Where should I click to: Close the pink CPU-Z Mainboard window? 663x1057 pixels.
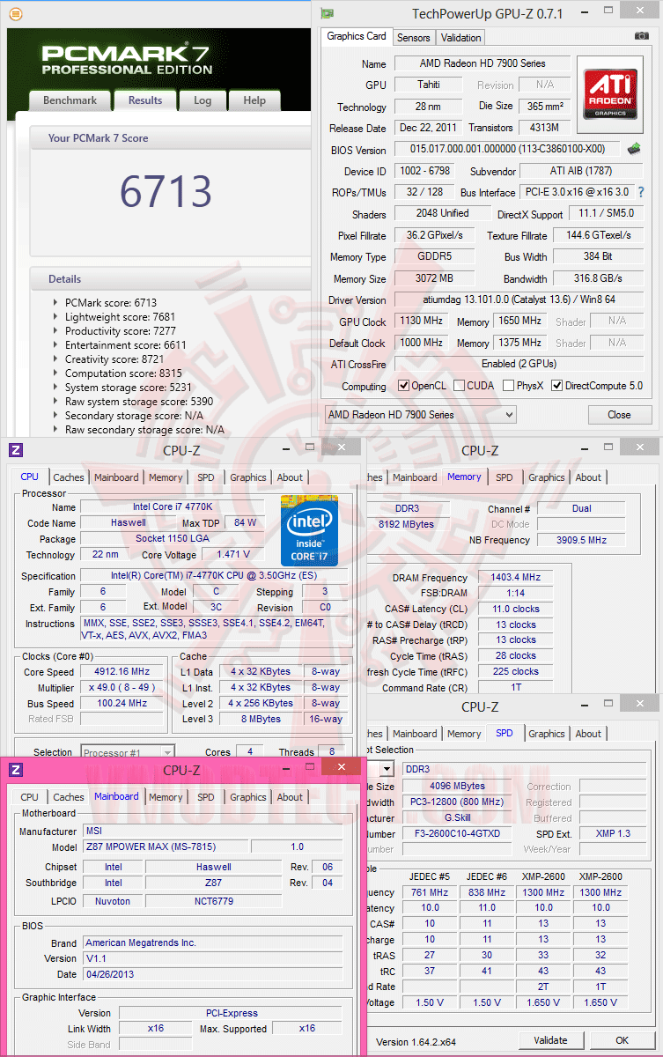pos(342,768)
